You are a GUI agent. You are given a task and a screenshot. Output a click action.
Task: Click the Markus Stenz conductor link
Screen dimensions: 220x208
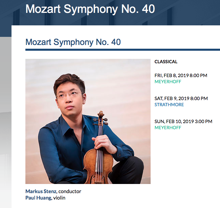click(41, 191)
